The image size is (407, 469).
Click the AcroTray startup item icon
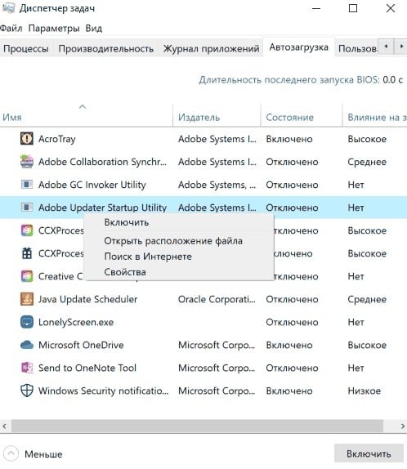pos(27,138)
